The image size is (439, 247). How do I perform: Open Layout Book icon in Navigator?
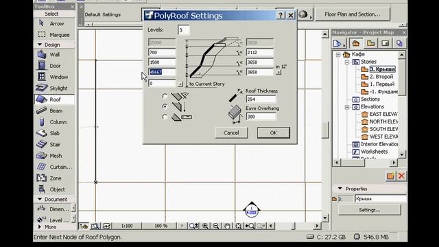385,43
